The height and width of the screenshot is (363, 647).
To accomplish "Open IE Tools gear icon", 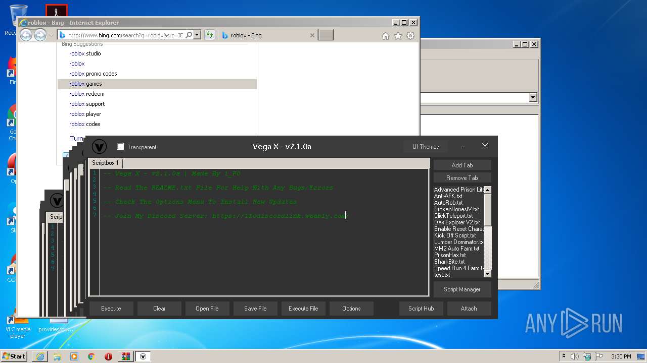I will click(410, 36).
